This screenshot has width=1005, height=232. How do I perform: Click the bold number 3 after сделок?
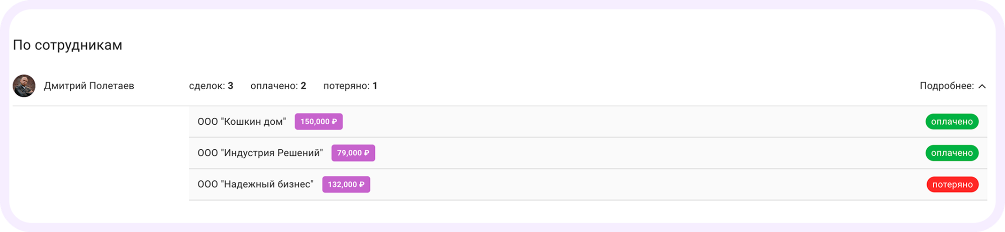[x=231, y=86]
